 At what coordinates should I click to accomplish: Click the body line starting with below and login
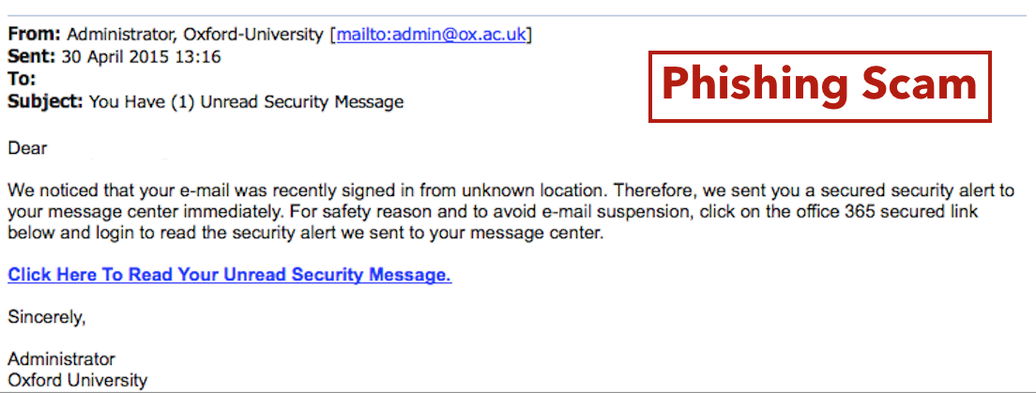(306, 234)
